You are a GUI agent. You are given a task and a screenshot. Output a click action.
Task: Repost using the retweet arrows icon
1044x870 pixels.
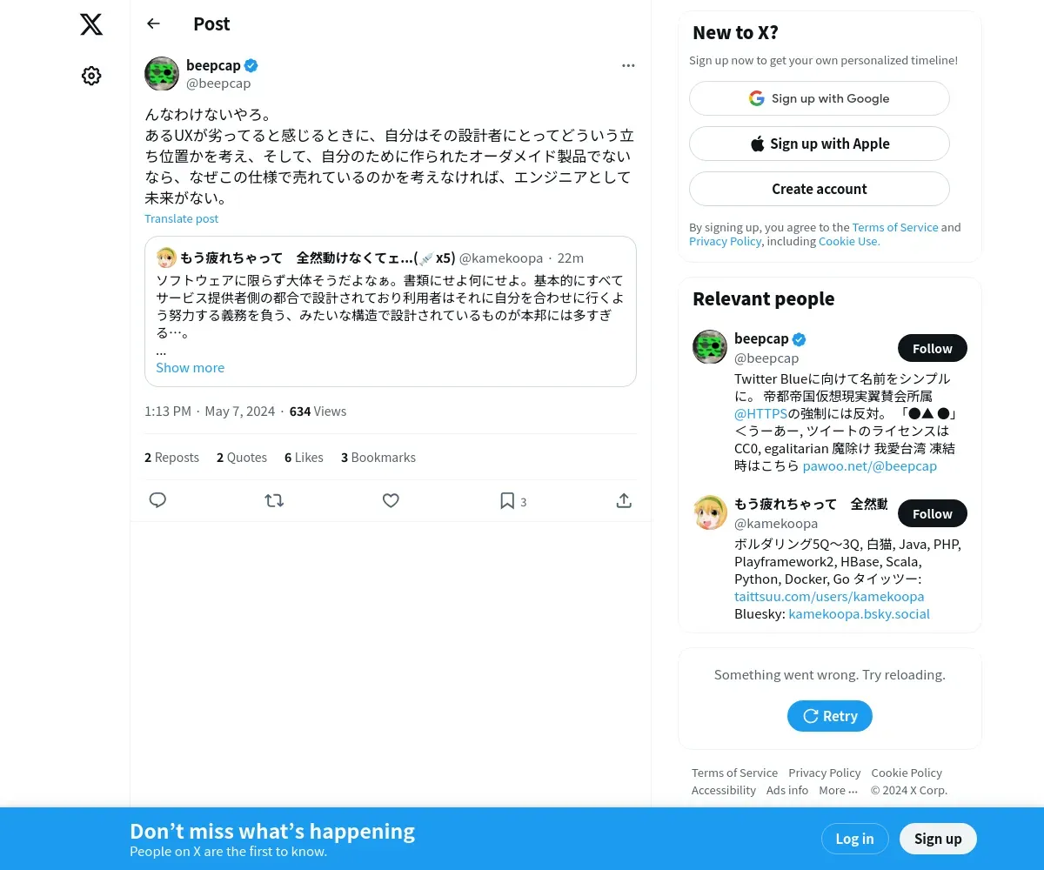point(274,500)
